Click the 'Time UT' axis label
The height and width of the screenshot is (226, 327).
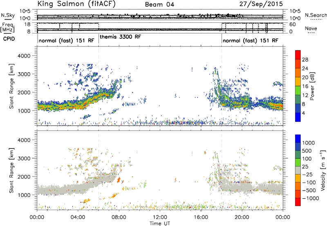(x=160, y=224)
